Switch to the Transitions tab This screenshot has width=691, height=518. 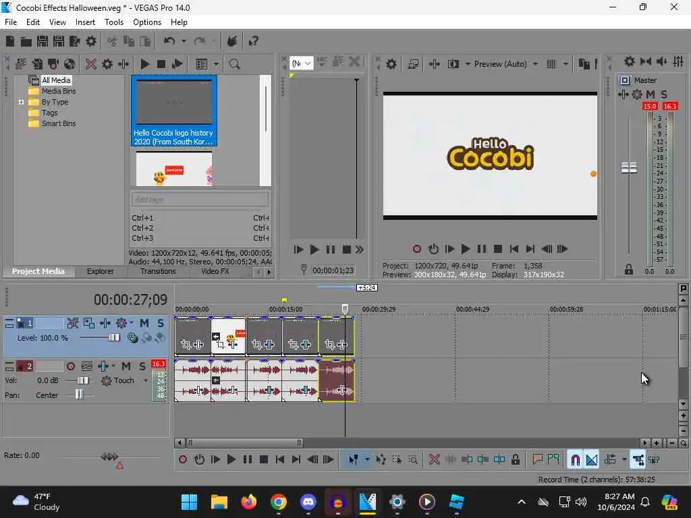pos(158,271)
